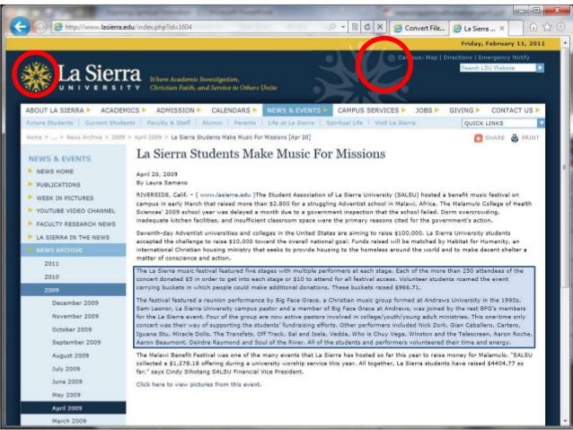Open the Directions link
The width and height of the screenshot is (573, 430).
[x=458, y=57]
